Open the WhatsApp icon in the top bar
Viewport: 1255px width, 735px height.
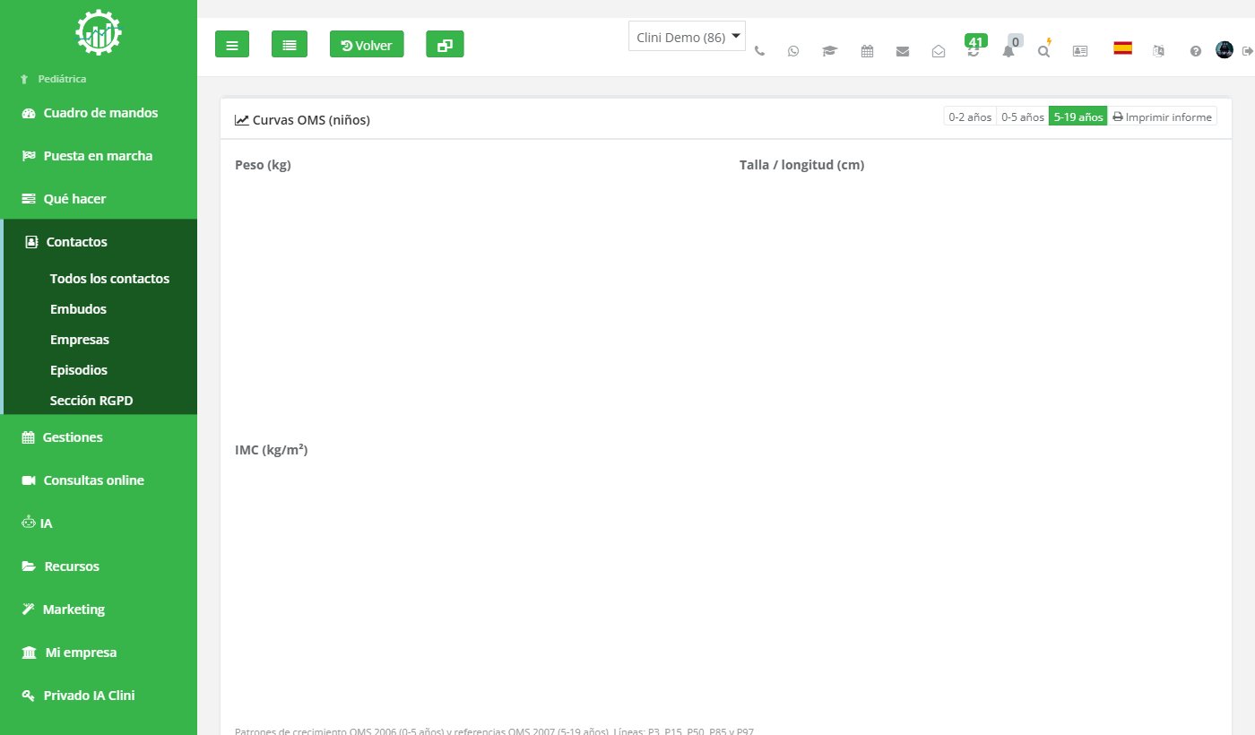(x=793, y=51)
